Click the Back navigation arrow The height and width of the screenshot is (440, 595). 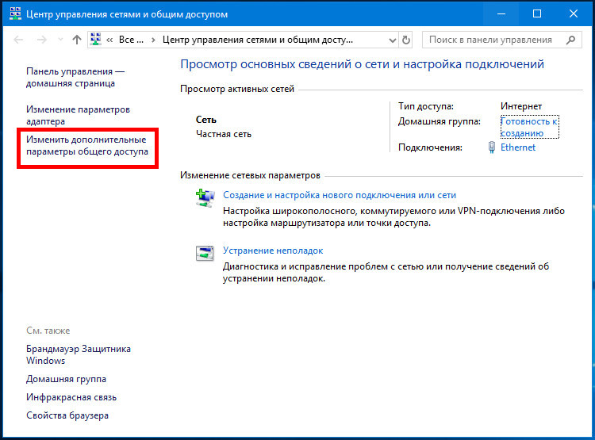[18, 40]
